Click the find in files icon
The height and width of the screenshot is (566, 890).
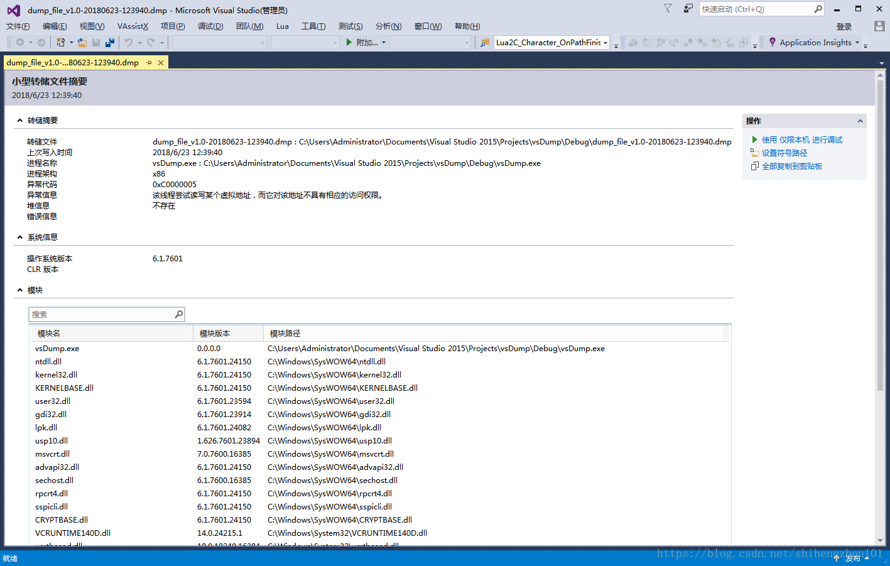484,43
